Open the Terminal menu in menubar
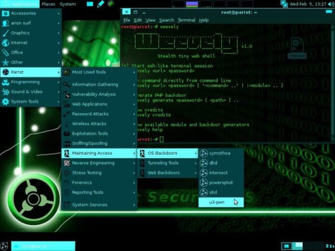335x251 pixels. [x=186, y=20]
